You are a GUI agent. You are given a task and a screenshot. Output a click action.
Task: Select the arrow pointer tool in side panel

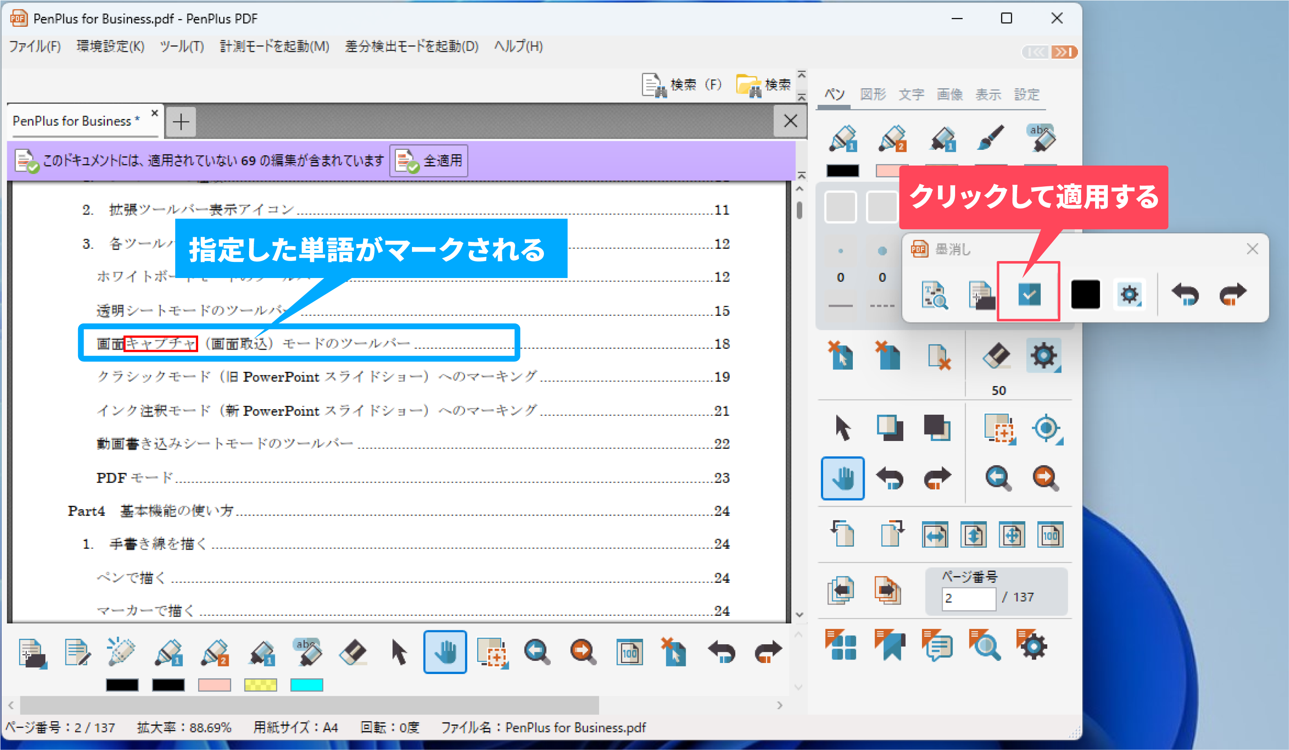point(843,428)
